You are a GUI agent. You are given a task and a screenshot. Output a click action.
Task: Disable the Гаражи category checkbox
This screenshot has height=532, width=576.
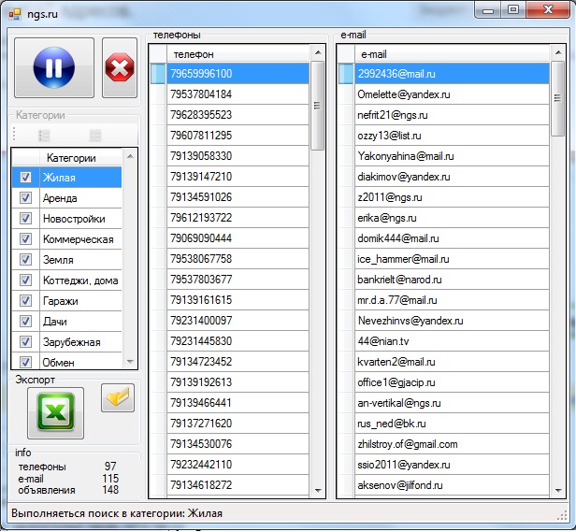point(25,301)
